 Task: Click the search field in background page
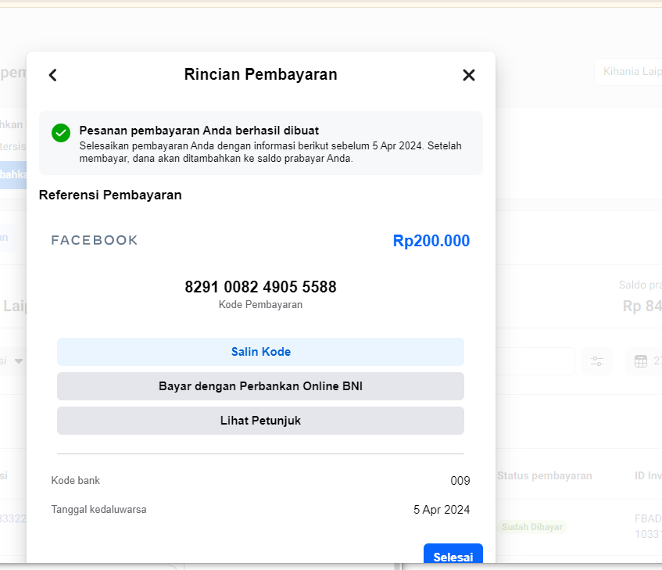[x=535, y=361]
